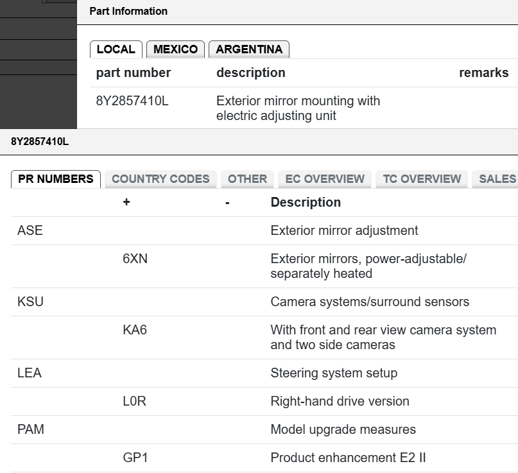Click the power-adjustable separately heated description

[368, 266]
